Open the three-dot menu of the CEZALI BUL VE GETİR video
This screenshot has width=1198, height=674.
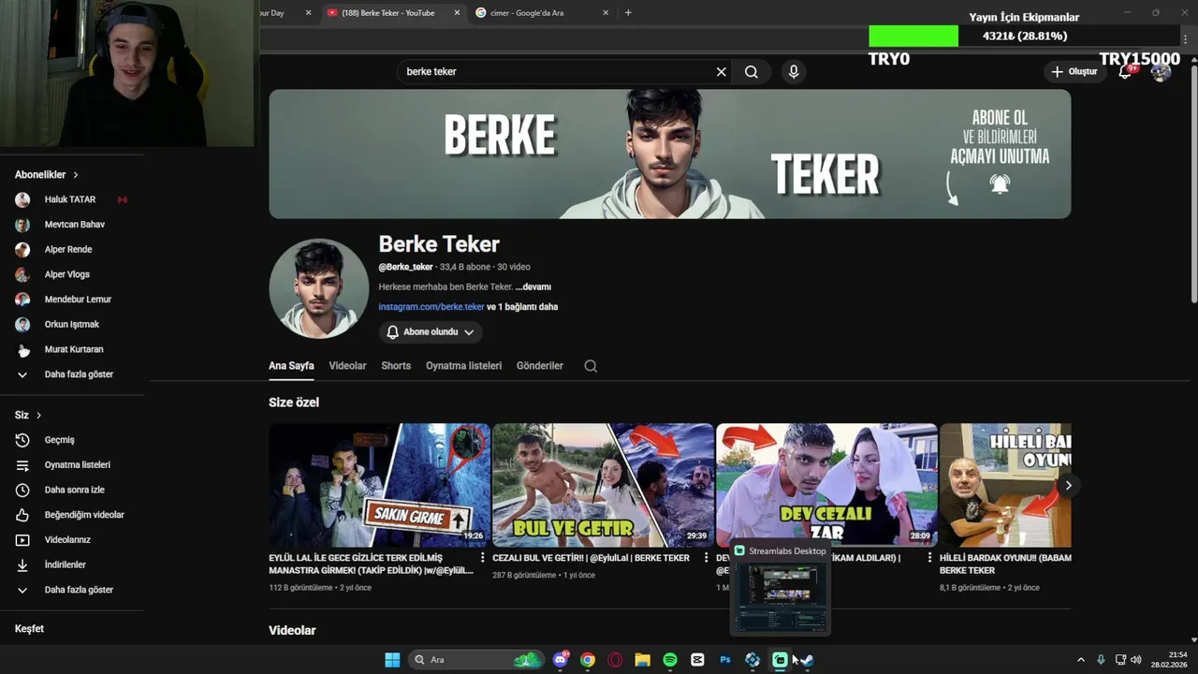[707, 558]
